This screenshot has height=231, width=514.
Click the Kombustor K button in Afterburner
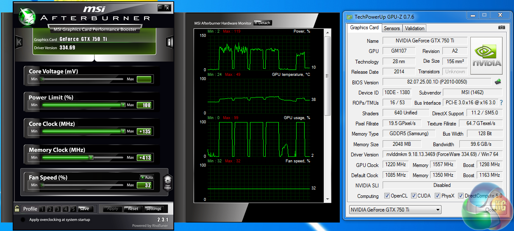(19, 42)
